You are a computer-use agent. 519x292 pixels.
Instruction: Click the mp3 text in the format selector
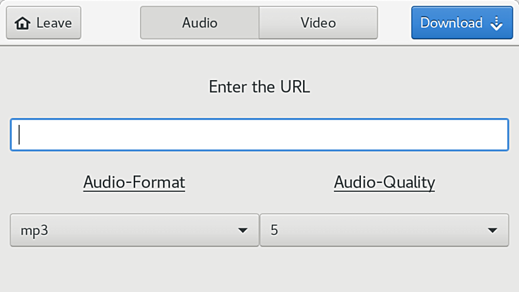[35, 231]
